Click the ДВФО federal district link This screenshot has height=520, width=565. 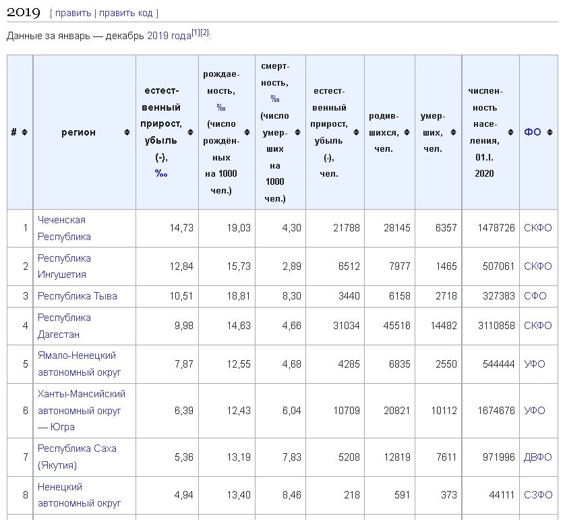tap(537, 457)
